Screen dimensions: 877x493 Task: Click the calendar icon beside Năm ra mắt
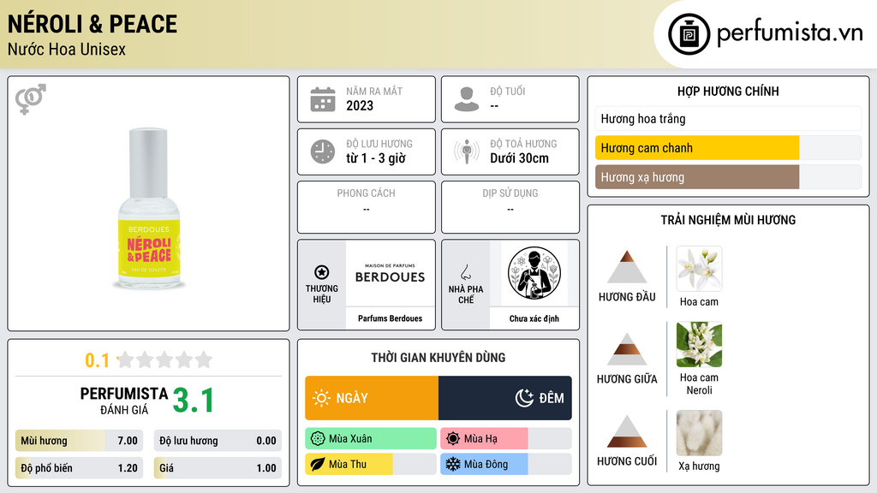pyautogui.click(x=323, y=99)
